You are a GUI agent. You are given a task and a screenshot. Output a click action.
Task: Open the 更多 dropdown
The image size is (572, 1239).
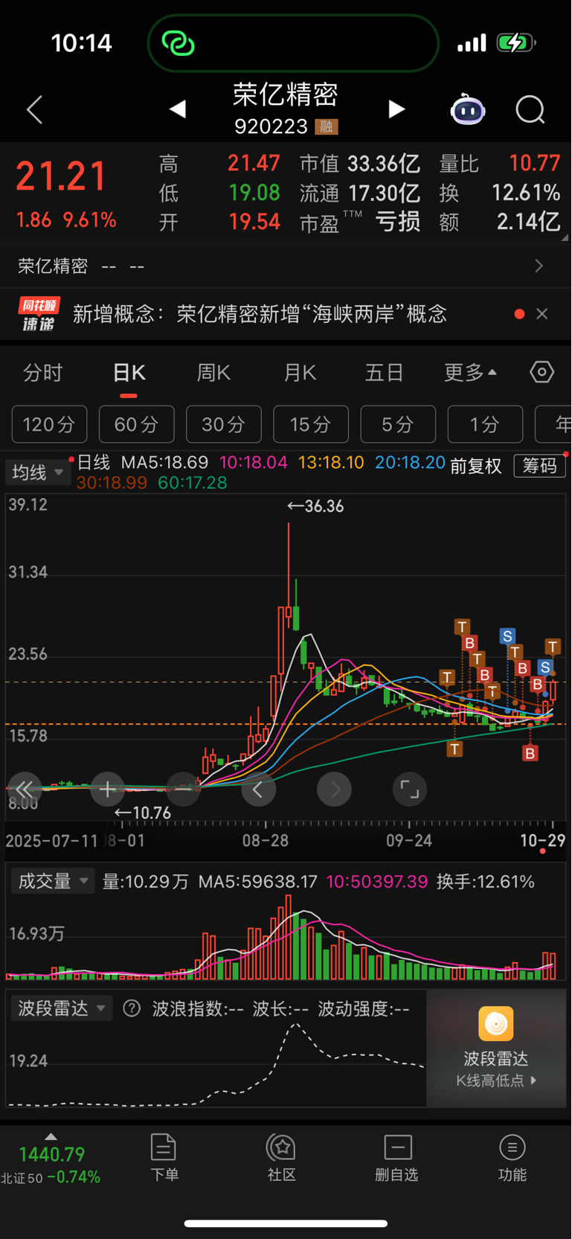[x=470, y=373]
